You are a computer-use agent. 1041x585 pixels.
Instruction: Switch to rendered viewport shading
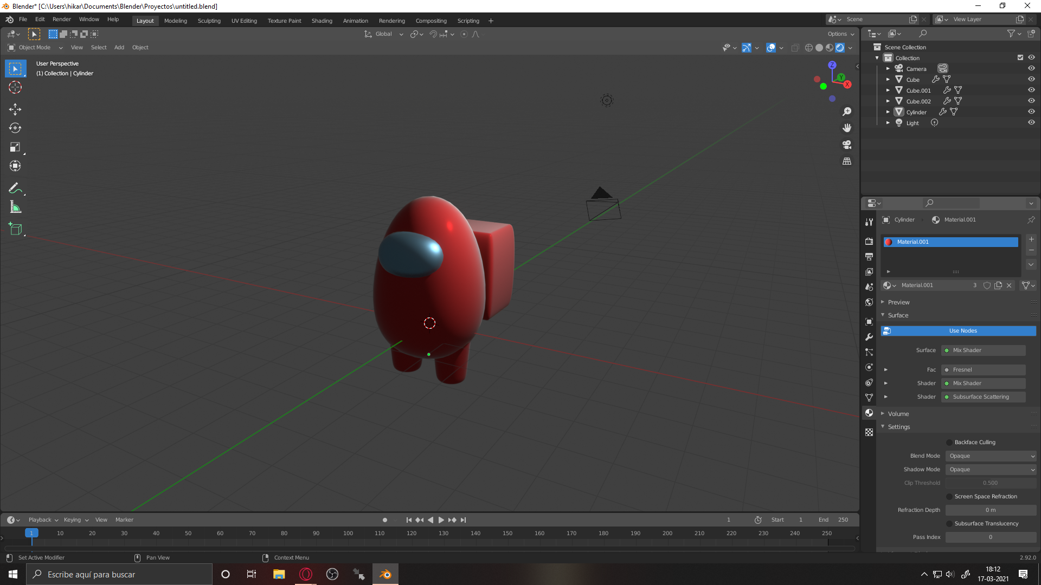click(x=840, y=48)
